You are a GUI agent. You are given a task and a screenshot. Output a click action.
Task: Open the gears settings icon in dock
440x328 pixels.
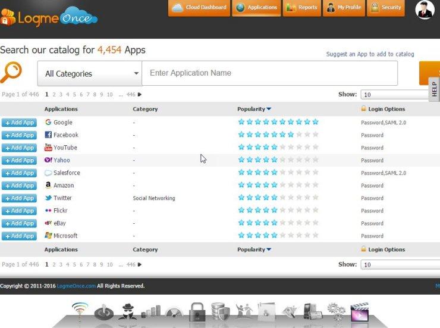[336, 311]
